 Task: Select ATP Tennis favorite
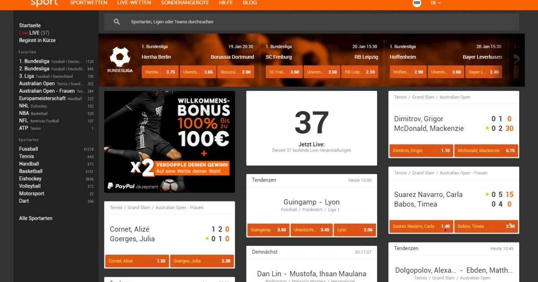point(56,128)
